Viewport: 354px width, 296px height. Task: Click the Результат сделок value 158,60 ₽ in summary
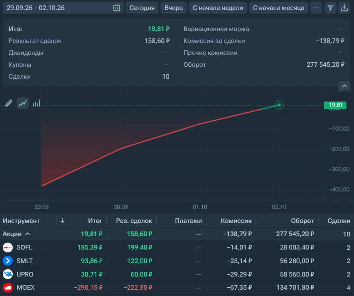click(157, 41)
